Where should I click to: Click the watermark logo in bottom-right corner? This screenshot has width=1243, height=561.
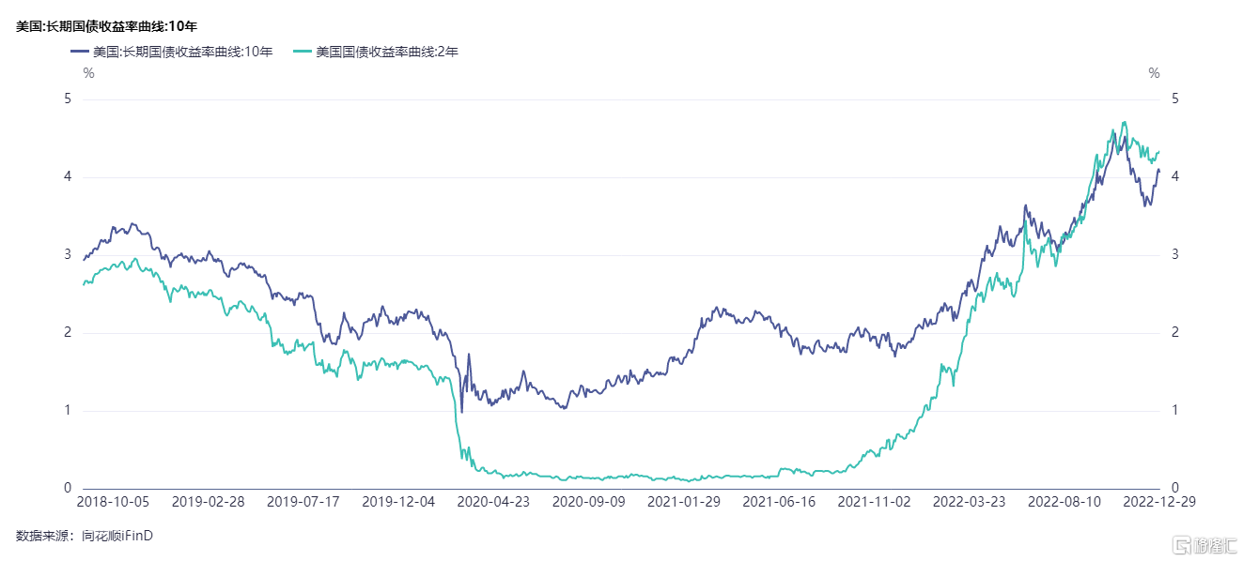(x=1198, y=543)
